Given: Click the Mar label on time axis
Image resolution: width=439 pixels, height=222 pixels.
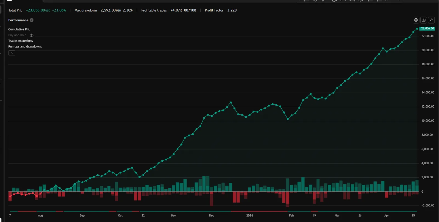Looking at the screenshot, I should tap(337, 216).
